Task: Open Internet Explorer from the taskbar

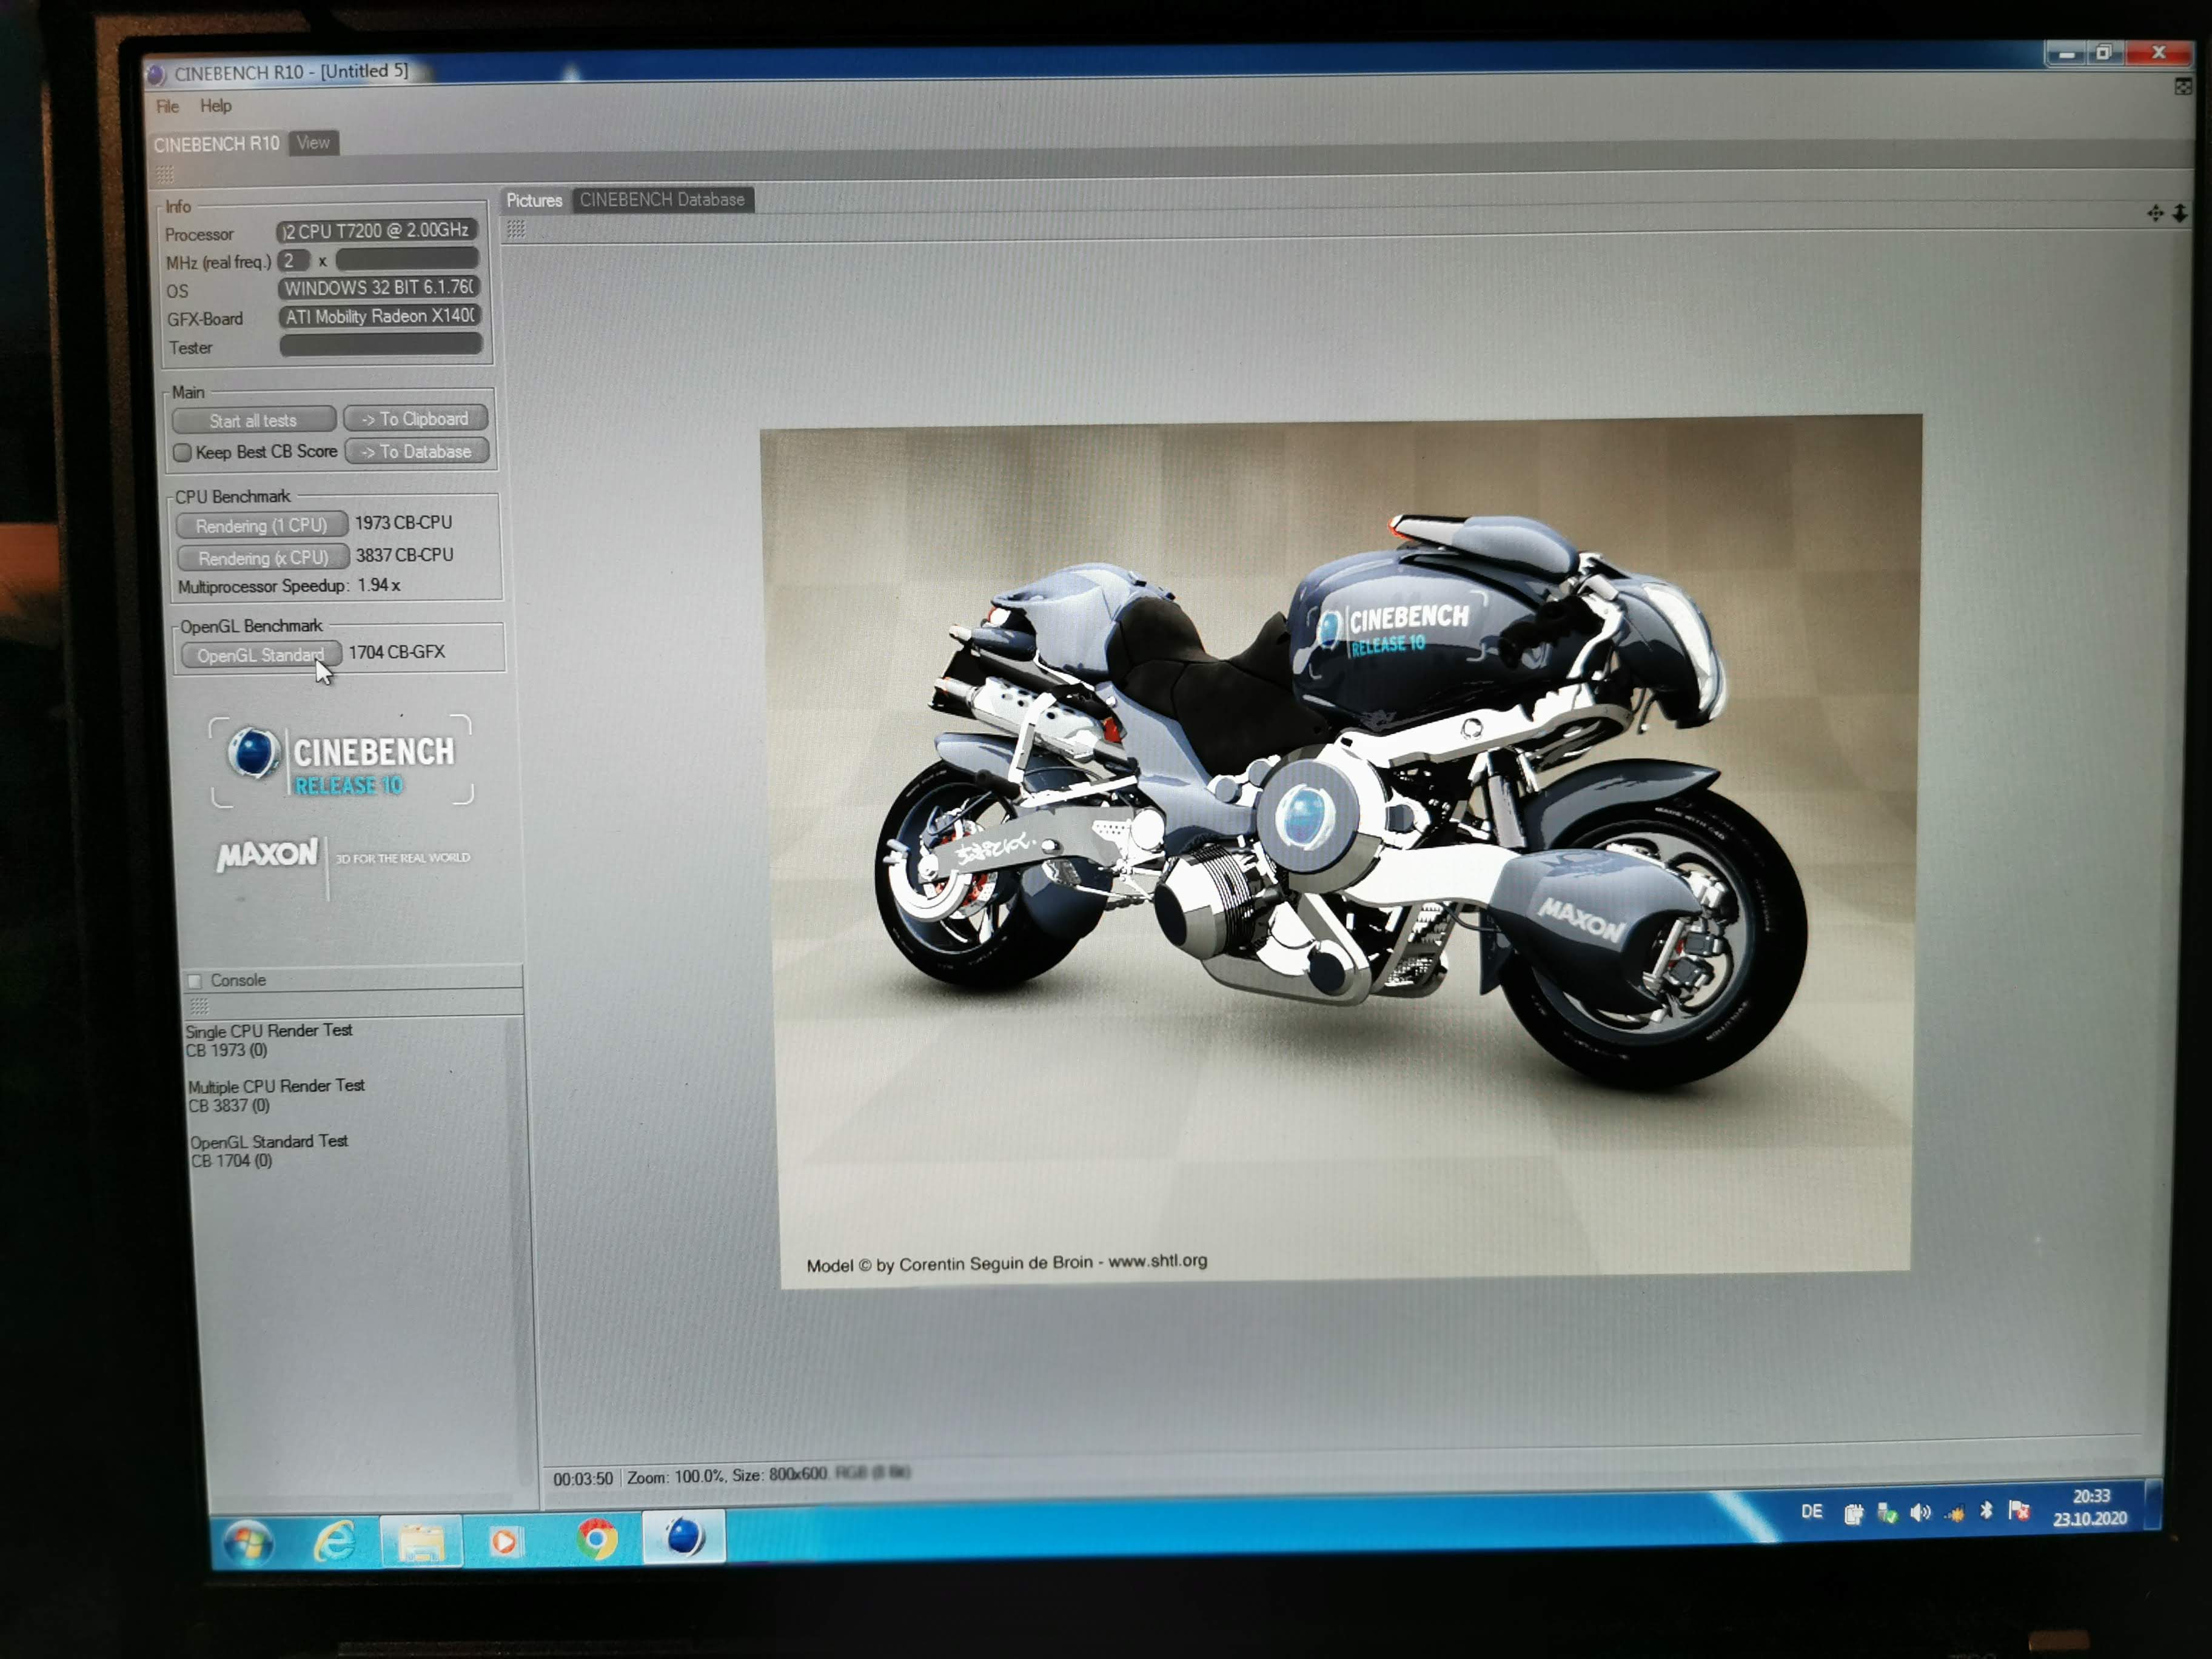Action: pos(335,1541)
